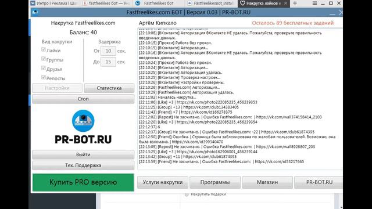The width and height of the screenshot is (372, 209).
Task: Open the Статистика button
Action: click(109, 88)
